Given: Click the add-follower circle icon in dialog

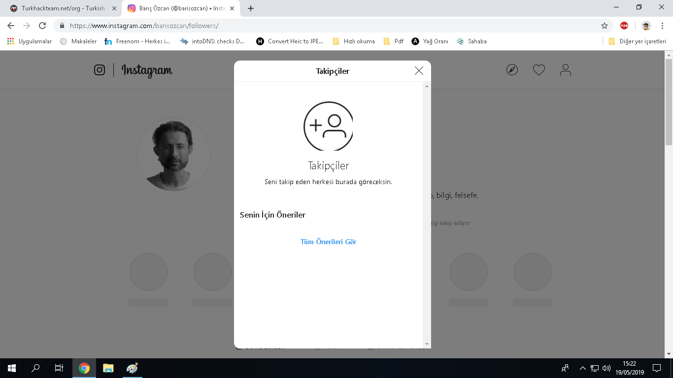Looking at the screenshot, I should 328,126.
